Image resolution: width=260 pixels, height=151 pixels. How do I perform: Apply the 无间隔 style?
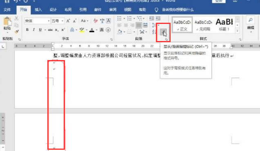coord(203,25)
